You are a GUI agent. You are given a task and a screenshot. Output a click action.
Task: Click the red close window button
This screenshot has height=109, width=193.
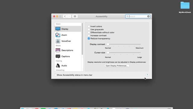(x=54, y=16)
